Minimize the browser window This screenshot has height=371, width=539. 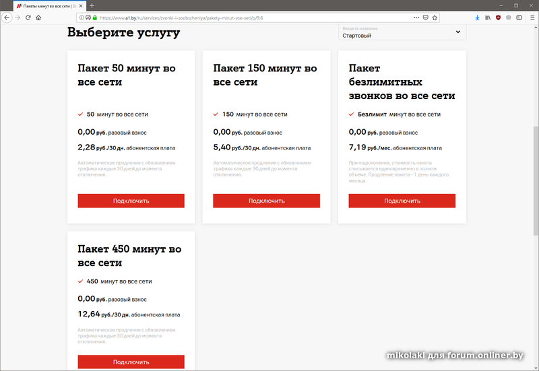click(x=501, y=5)
